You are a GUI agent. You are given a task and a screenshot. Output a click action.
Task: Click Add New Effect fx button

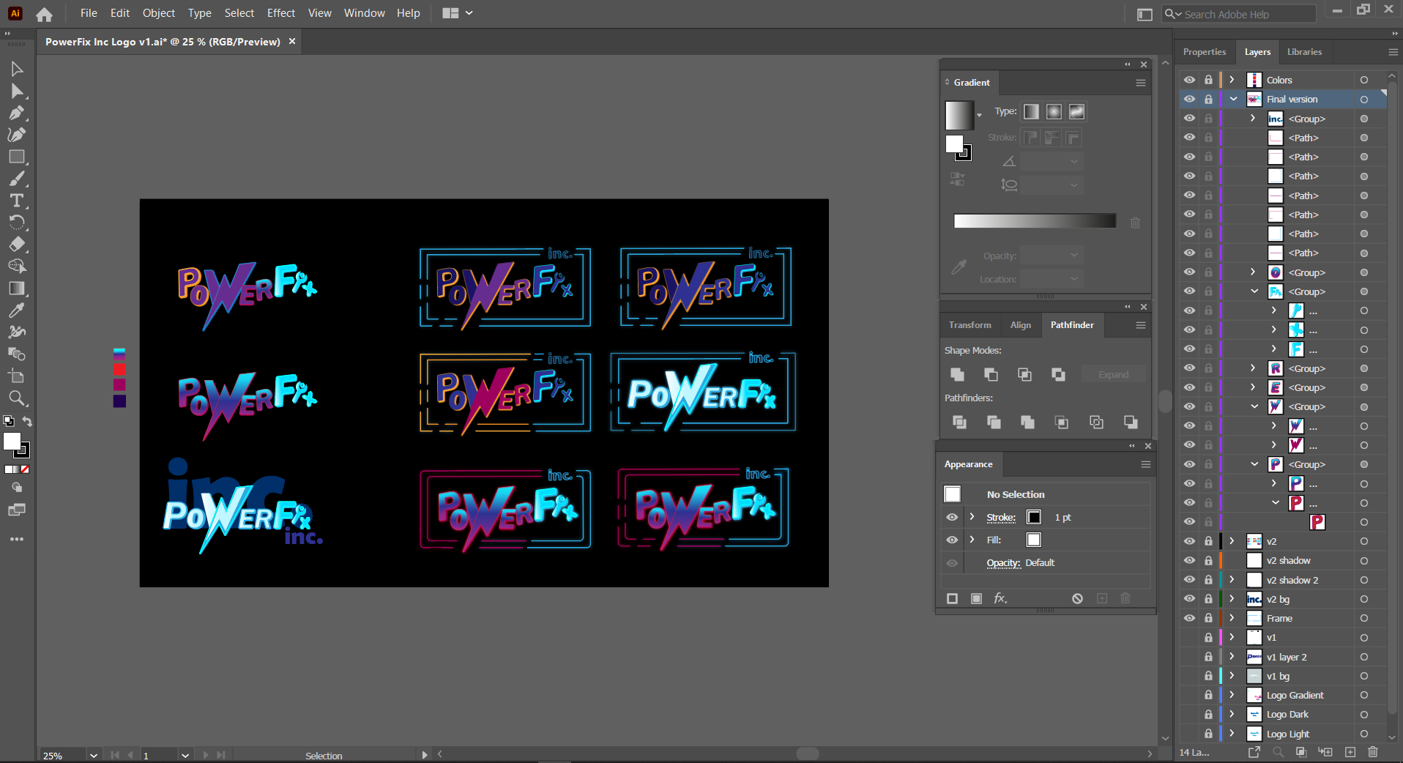[1000, 598]
